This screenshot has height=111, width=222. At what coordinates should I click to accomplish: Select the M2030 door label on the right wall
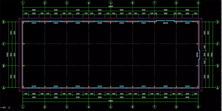(197, 54)
